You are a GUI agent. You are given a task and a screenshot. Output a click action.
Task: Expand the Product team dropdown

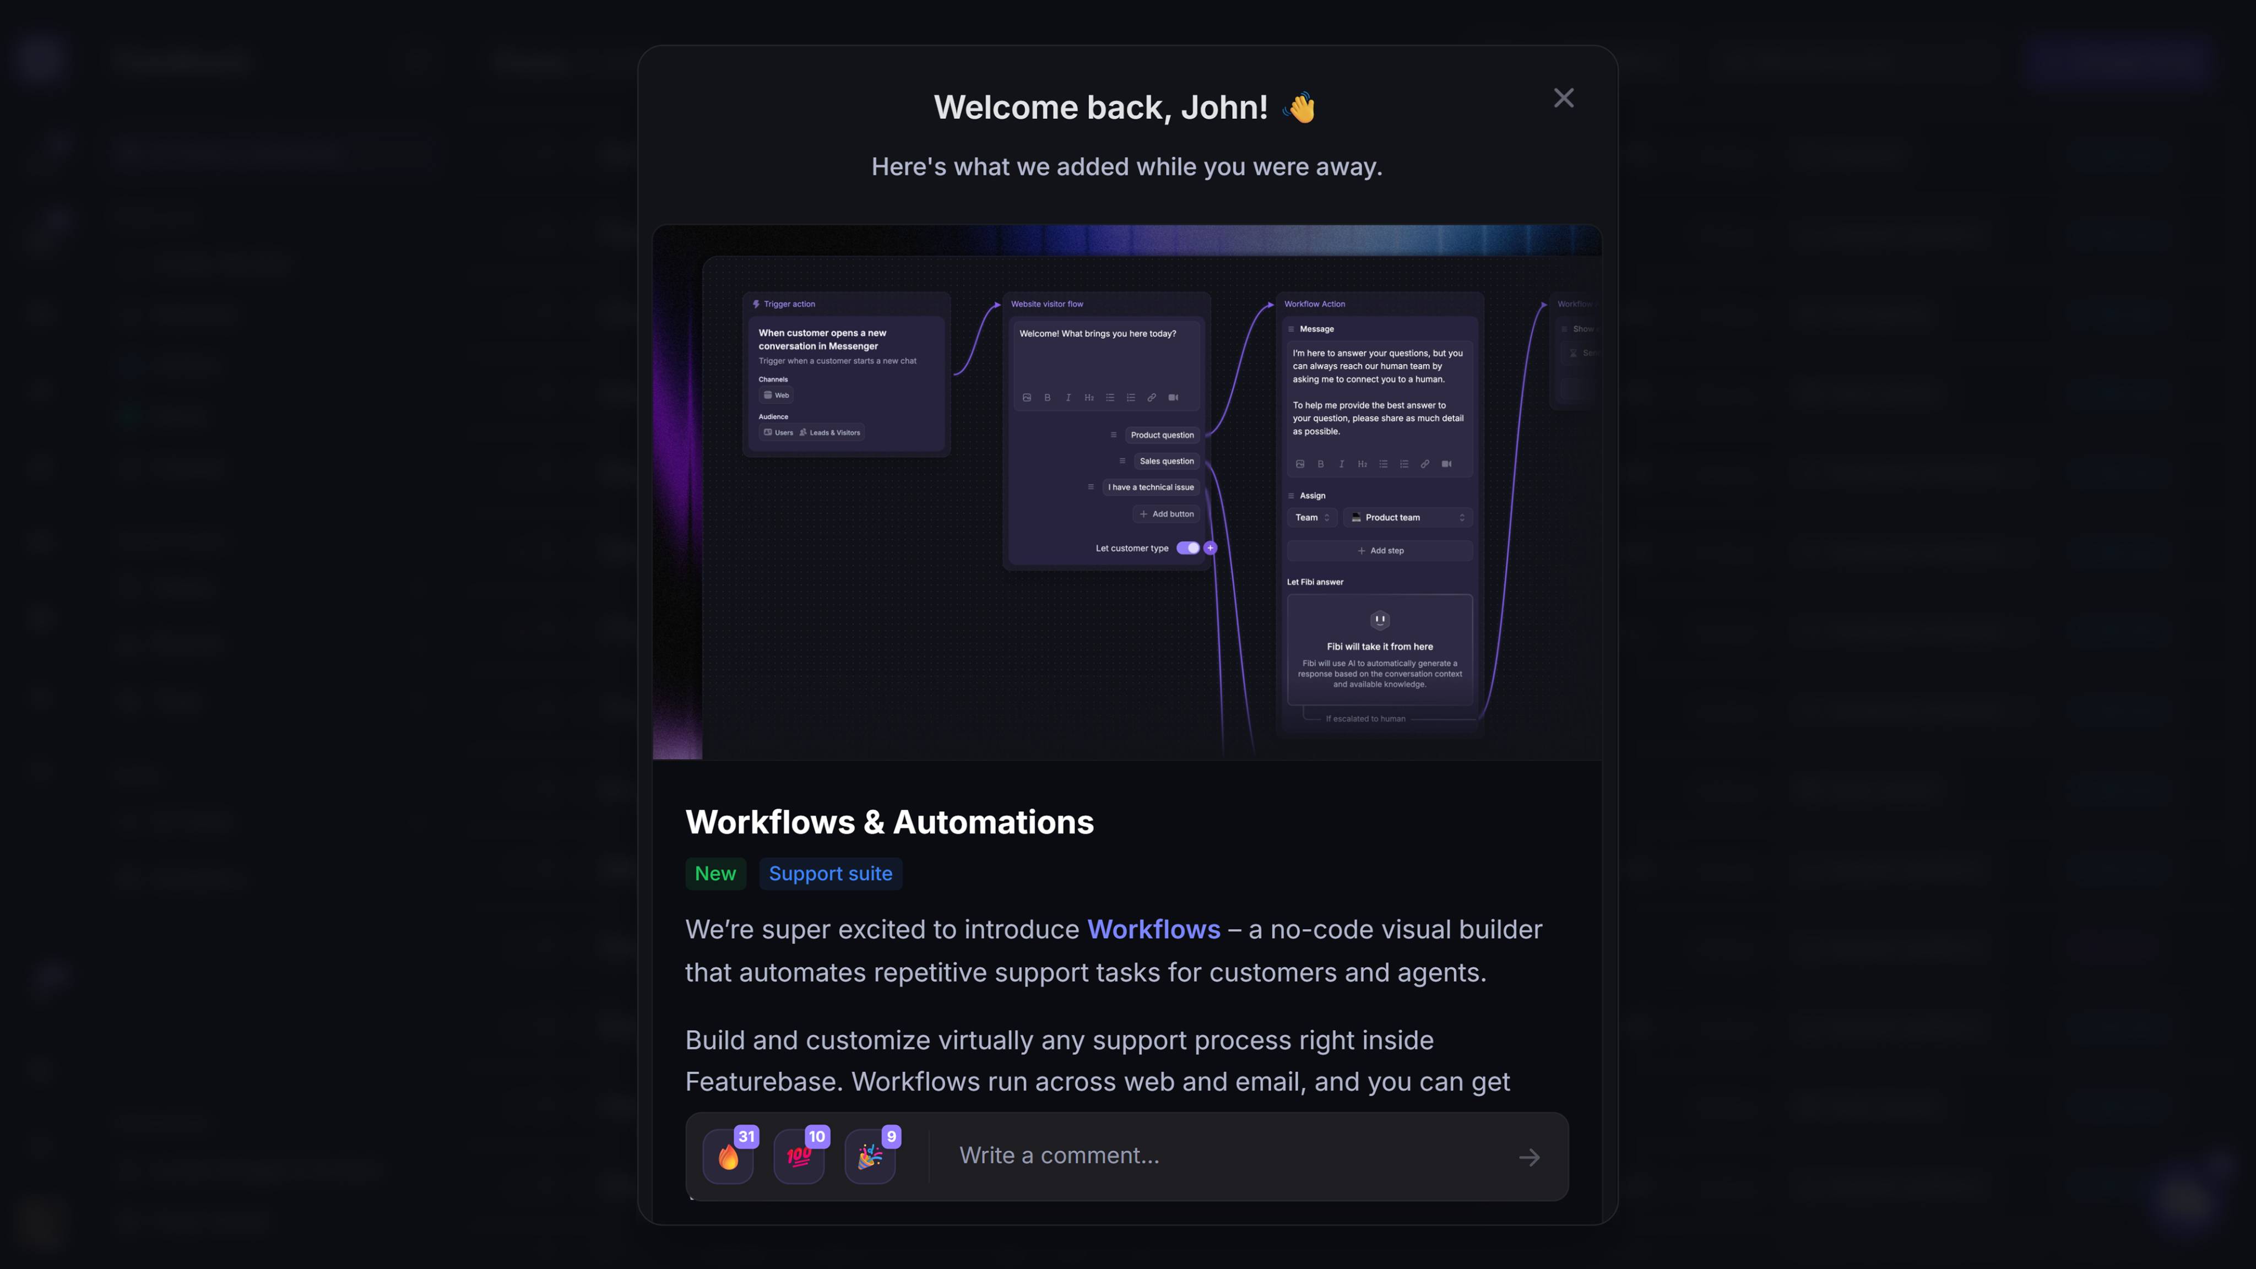tap(1407, 518)
